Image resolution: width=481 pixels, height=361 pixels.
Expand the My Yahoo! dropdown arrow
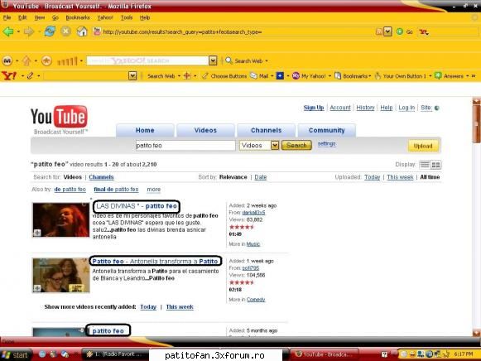[x=329, y=76]
